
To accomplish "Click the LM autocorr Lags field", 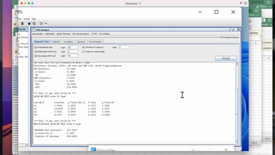I will 124,47.
